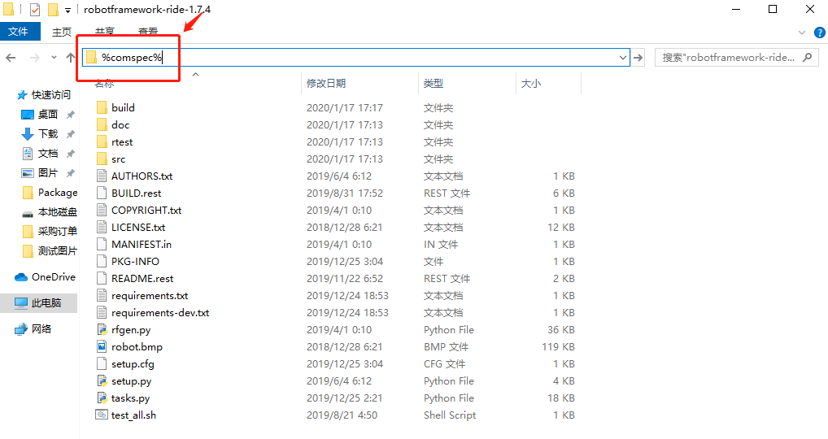Click the search robotframework-ride box
Image resolution: width=828 pixels, height=439 pixels.
click(x=737, y=58)
